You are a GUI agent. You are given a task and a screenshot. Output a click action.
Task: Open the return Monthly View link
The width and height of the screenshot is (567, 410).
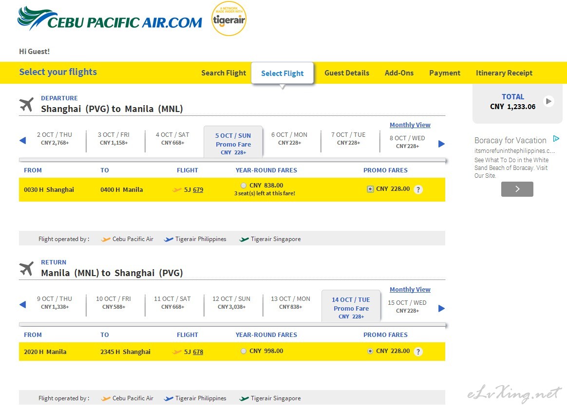[x=410, y=289]
